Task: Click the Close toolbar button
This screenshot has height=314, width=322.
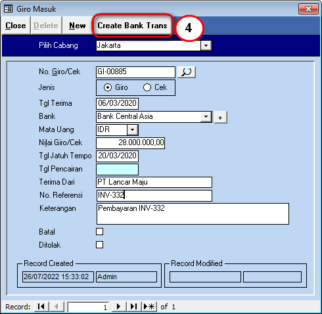Action: pos(16,26)
